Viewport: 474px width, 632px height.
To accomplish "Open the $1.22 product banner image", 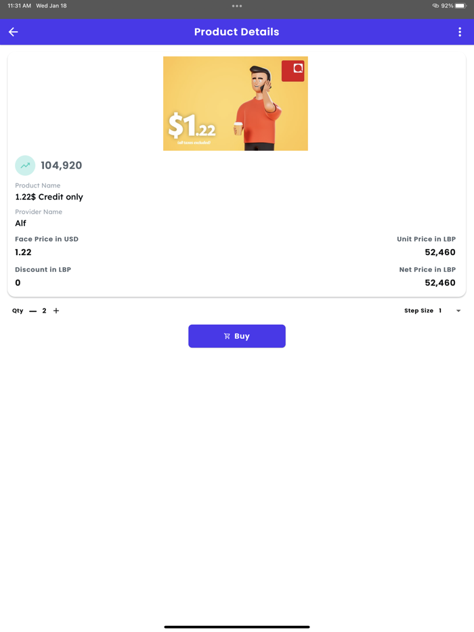I will click(x=235, y=104).
